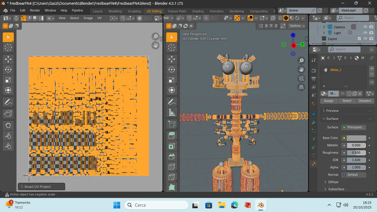Click the Assign material button
This screenshot has width=377, height=212.
pos(329,101)
